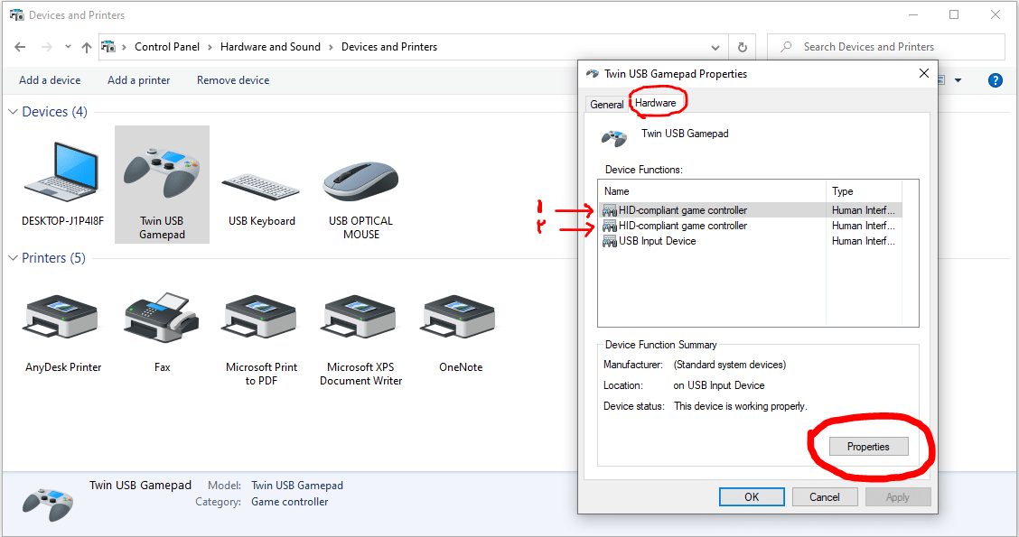Viewport: 1019px width, 537px height.
Task: Click the Search Devices and Printers field
Action: coord(886,47)
